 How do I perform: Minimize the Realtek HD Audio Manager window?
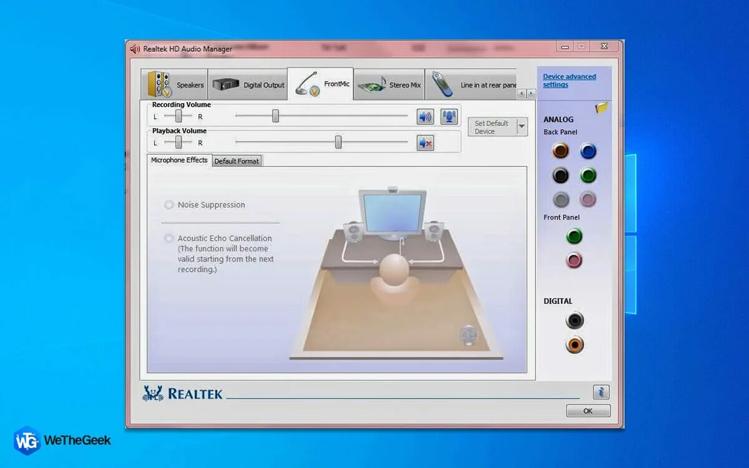coord(565,47)
